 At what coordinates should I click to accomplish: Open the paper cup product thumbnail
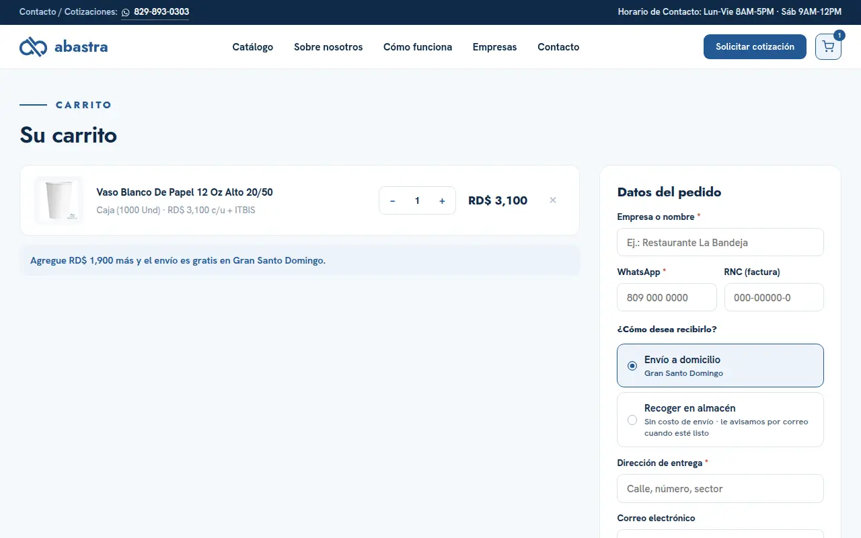(x=59, y=200)
